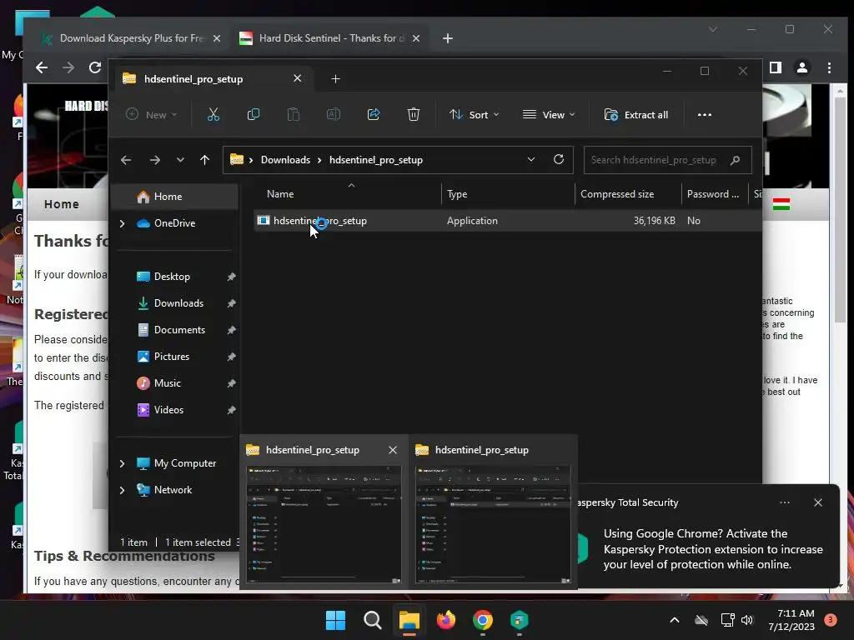Expand the Network tree node
Image resolution: width=854 pixels, height=640 pixels.
coord(122,490)
